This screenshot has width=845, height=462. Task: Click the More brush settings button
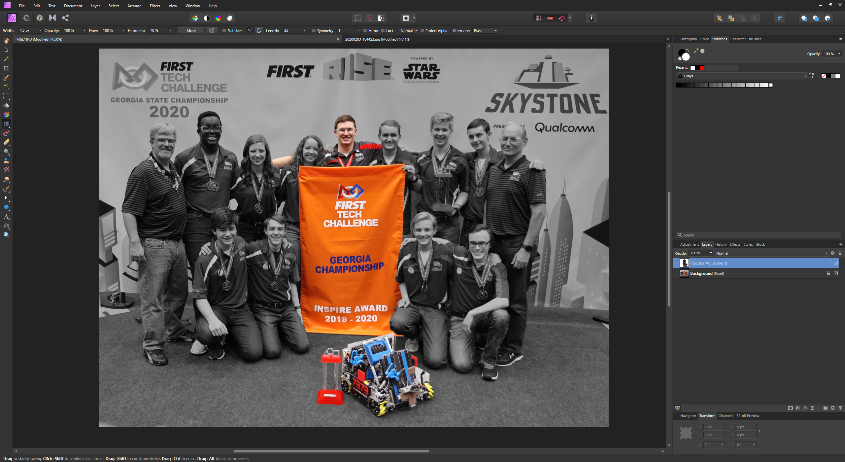(191, 30)
